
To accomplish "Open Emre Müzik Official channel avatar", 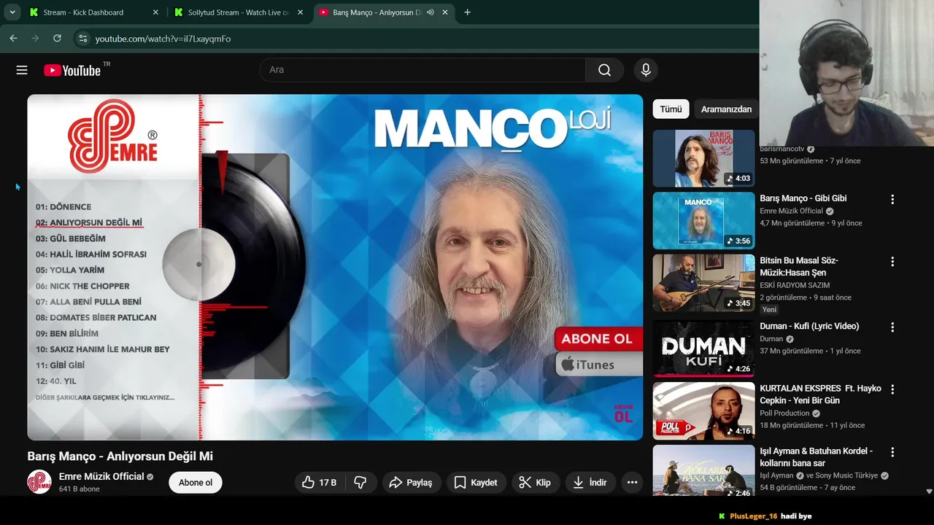I will coord(39,482).
